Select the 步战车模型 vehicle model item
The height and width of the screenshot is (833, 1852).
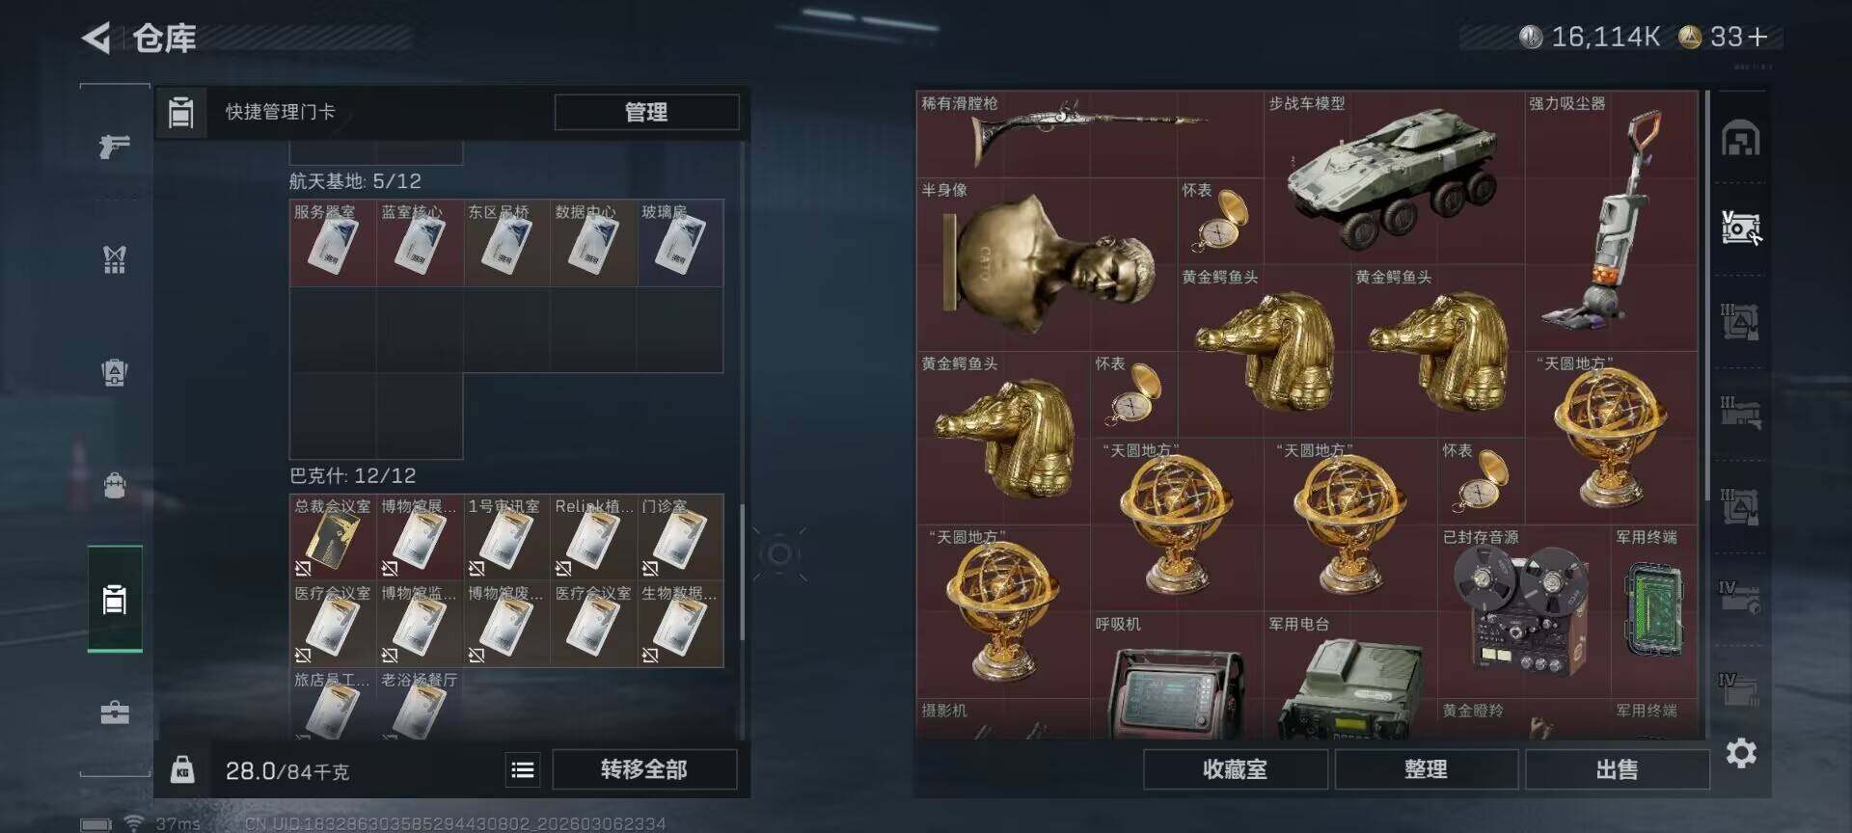1394,177
